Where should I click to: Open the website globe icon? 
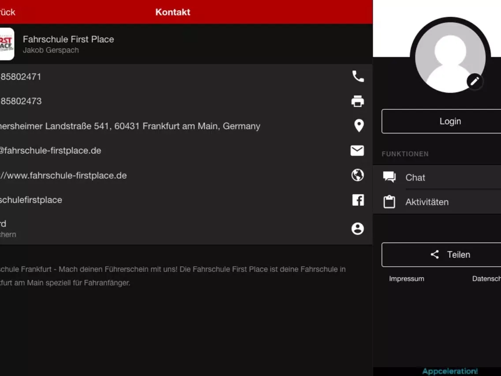coord(358,175)
